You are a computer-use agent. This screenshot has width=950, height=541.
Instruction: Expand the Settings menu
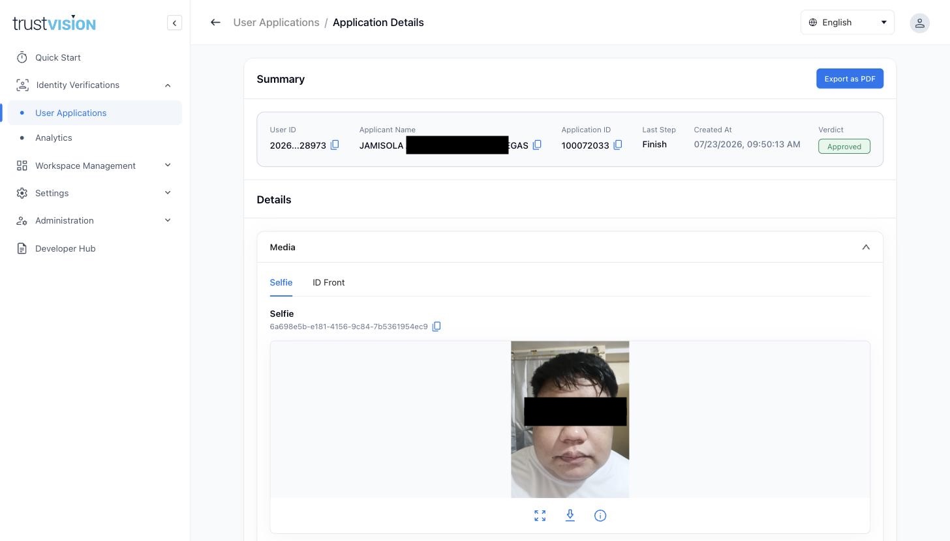(168, 193)
